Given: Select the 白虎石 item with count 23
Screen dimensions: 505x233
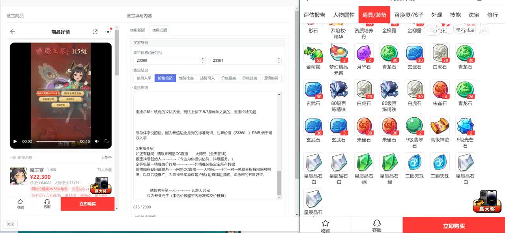Looking at the screenshot, I should 364,90.
